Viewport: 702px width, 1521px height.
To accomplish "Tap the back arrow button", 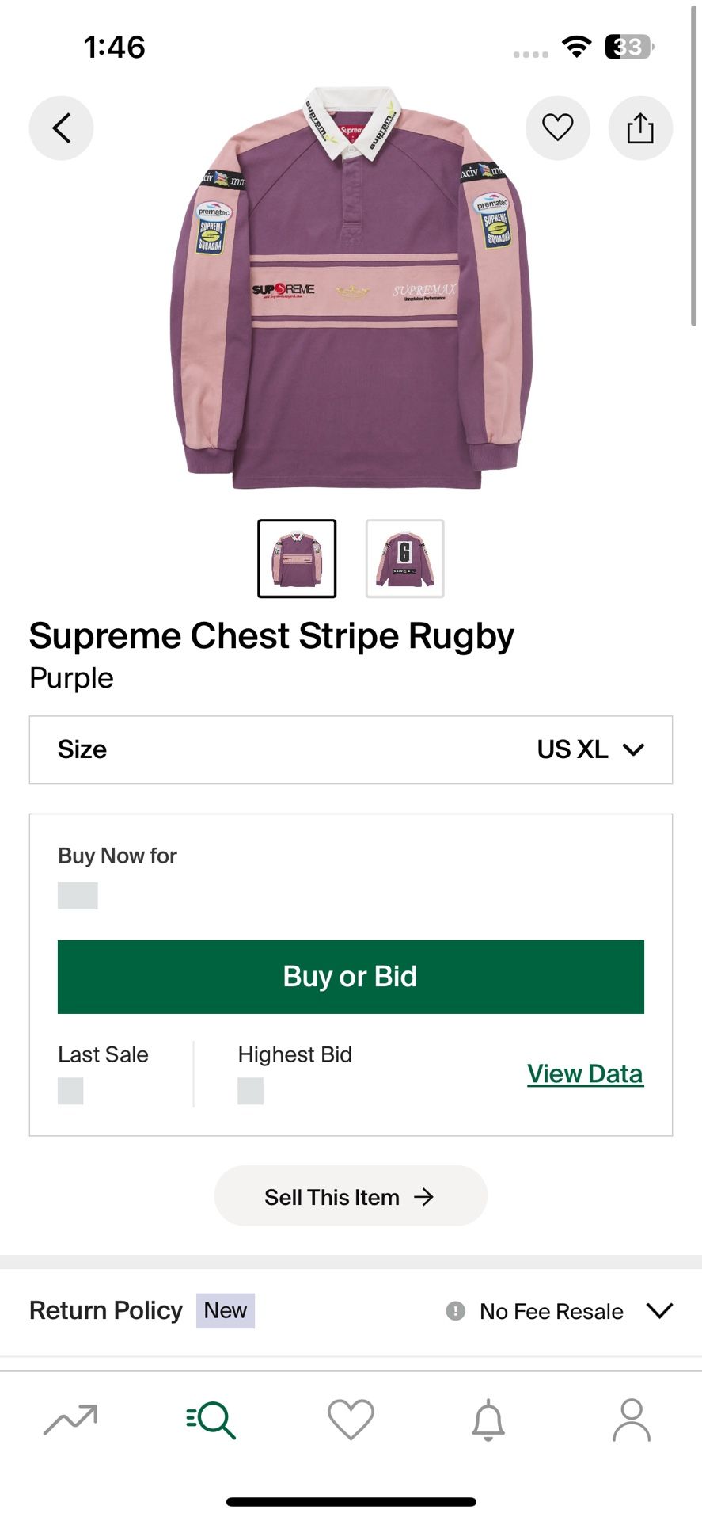I will pos(62,128).
